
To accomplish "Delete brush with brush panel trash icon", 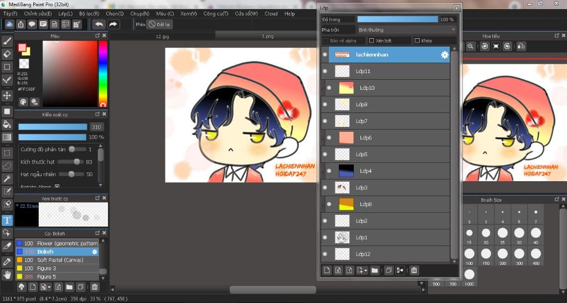I will tap(94, 287).
